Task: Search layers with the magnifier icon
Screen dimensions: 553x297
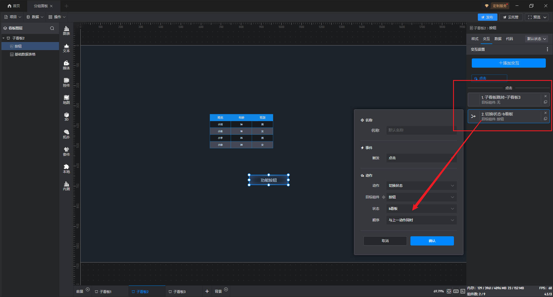Action: (x=52, y=28)
